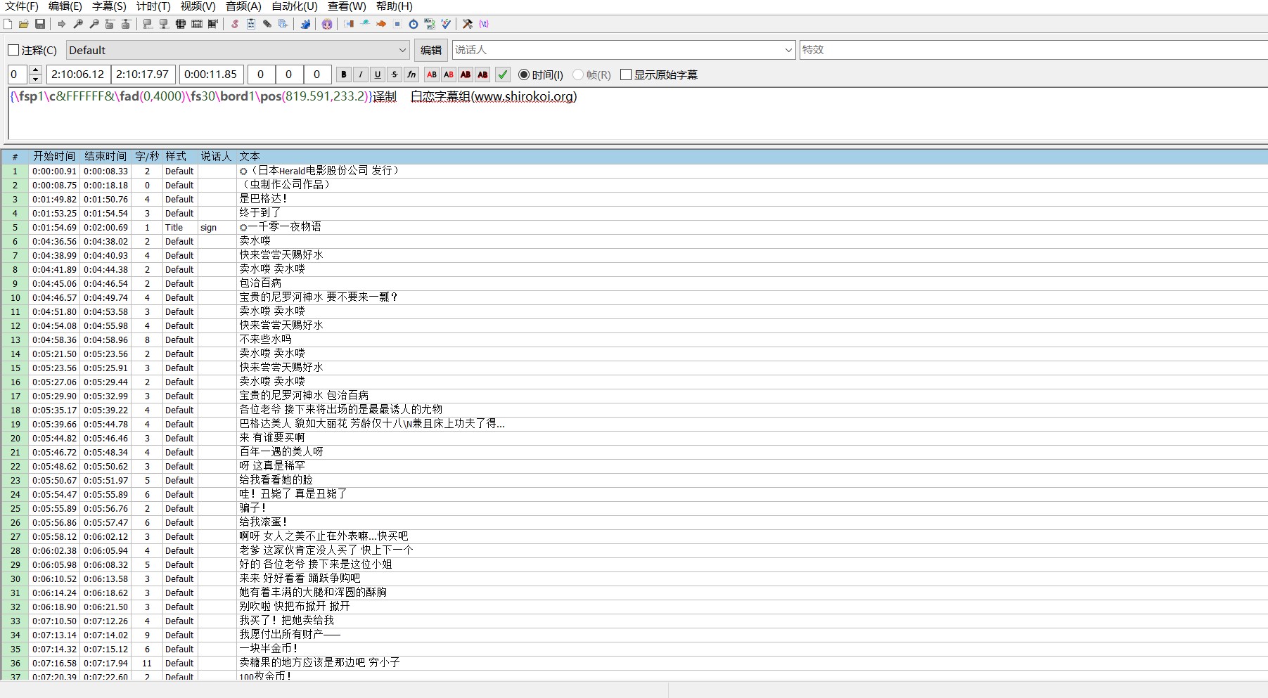1268x698 pixels.
Task: Click start time field 2:10:06.12
Action: [x=78, y=75]
